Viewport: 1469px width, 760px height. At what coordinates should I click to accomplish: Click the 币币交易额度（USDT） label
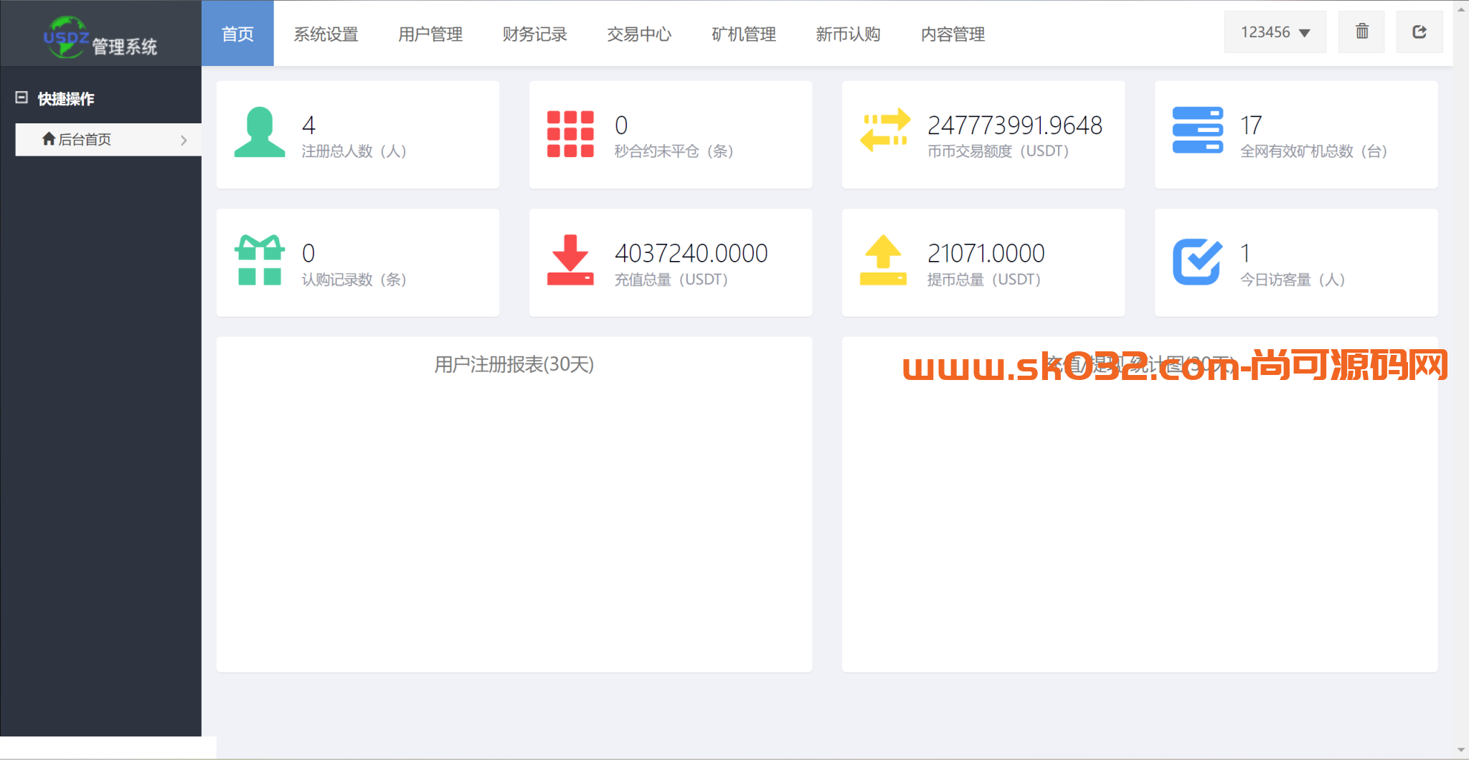[998, 151]
